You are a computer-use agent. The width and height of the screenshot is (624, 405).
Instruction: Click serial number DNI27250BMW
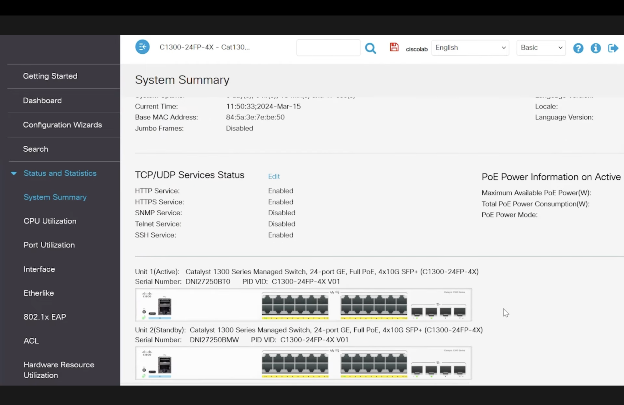(214, 340)
